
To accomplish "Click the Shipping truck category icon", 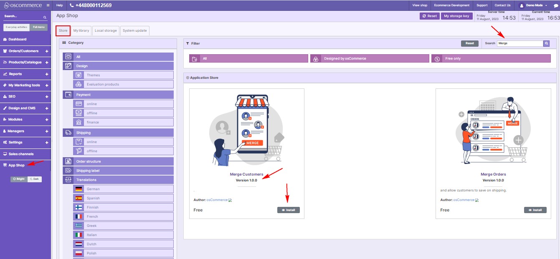I will (x=68, y=133).
